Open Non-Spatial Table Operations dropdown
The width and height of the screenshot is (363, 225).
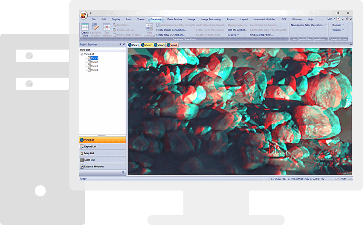(309, 25)
